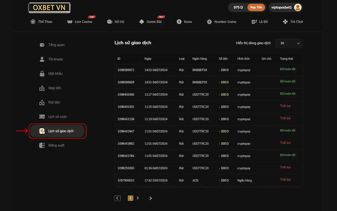Open the Live Casino menu
337x211 pixels.
[x=80, y=22]
